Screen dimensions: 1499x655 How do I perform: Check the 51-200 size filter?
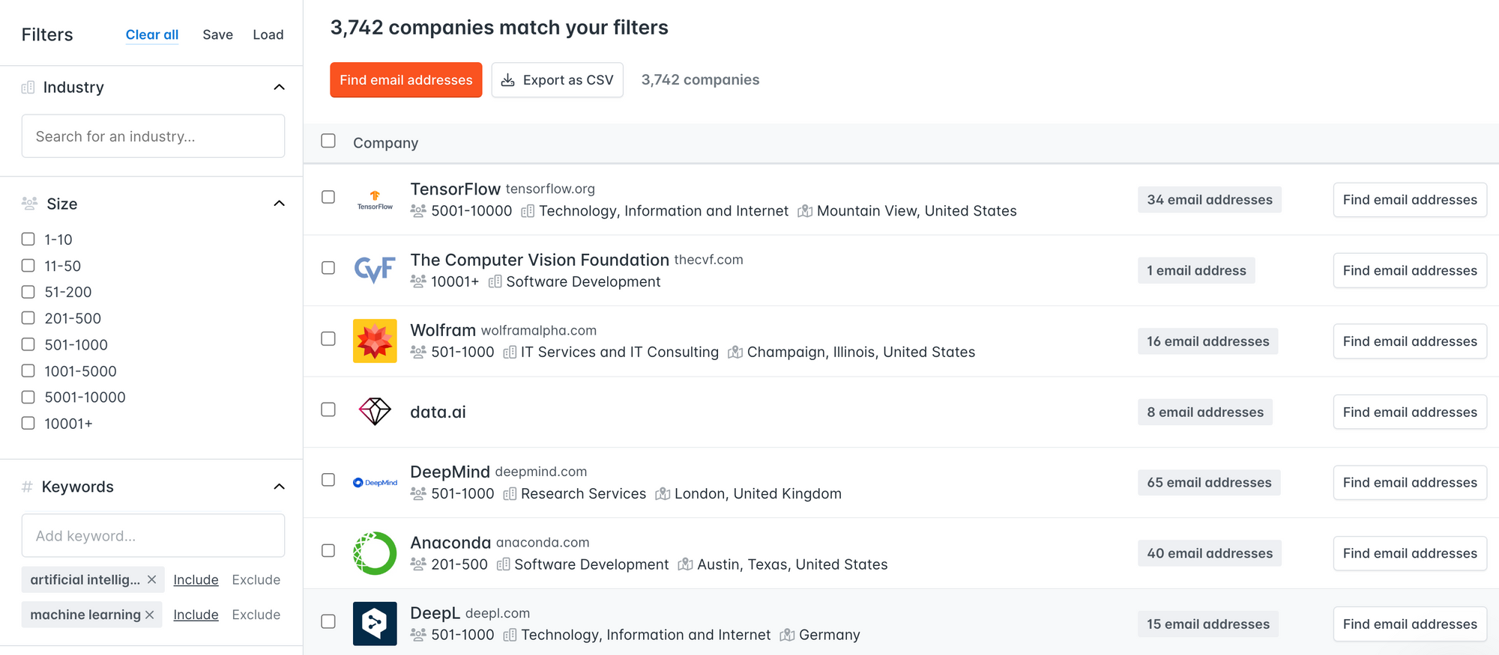(x=28, y=291)
